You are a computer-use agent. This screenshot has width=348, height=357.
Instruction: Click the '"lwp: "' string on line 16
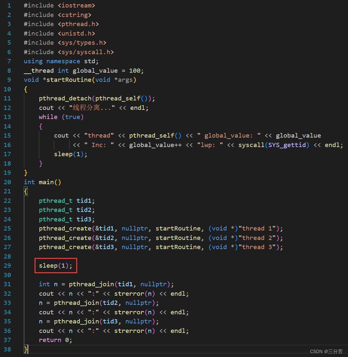[210, 145]
